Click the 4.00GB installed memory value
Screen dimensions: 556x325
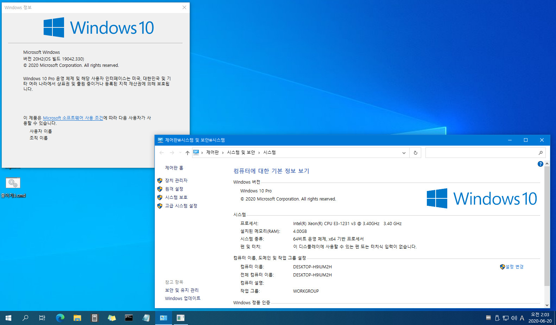pos(300,231)
